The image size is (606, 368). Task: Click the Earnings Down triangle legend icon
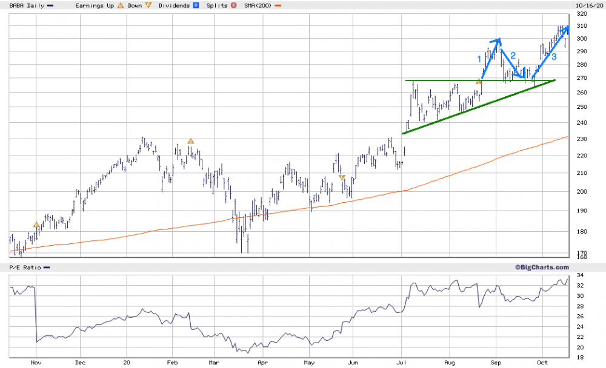pos(148,5)
